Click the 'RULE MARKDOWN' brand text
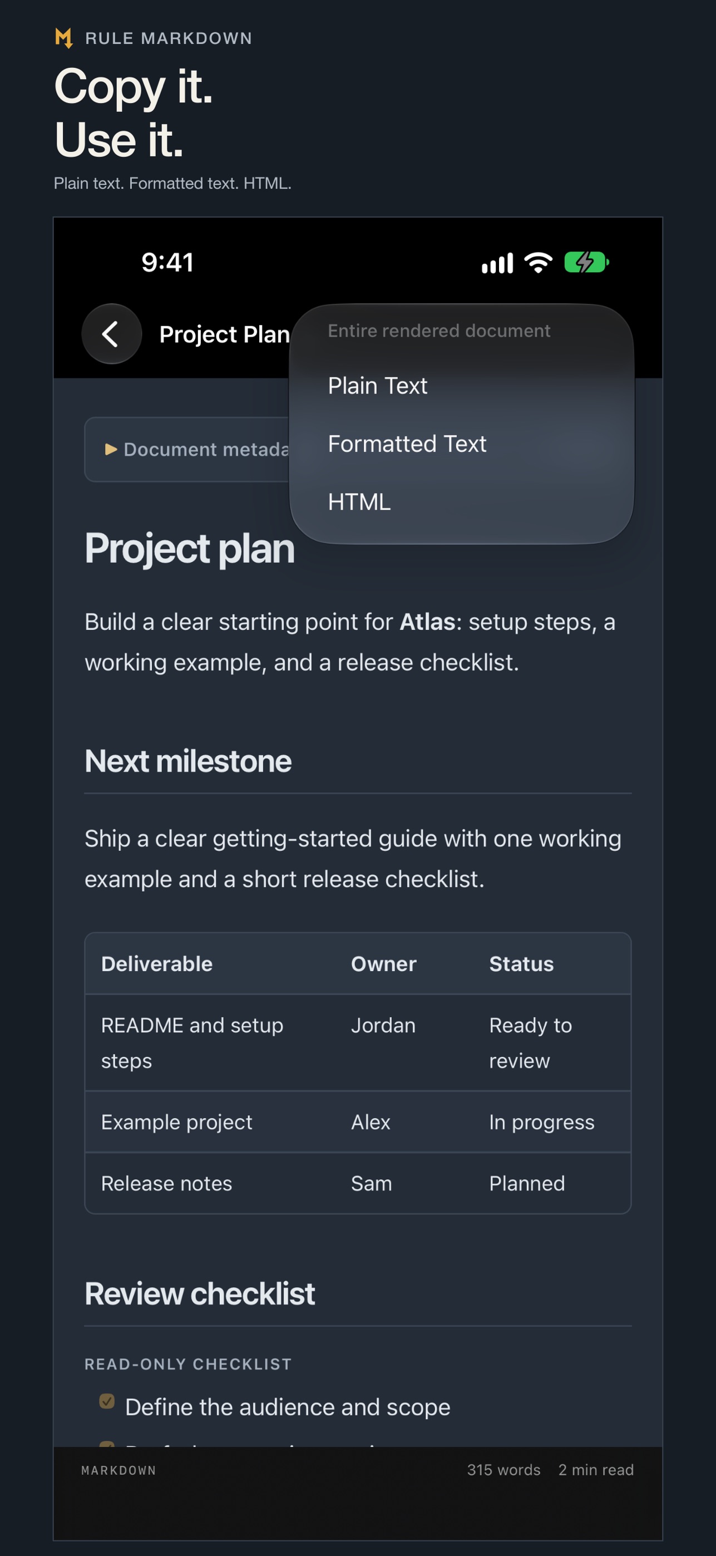Image resolution: width=716 pixels, height=1556 pixels. [x=169, y=38]
